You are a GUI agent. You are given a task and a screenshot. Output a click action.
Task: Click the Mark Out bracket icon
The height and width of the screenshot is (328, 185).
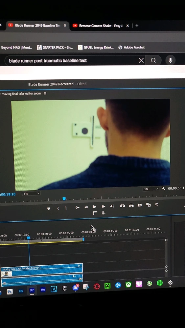point(66,208)
